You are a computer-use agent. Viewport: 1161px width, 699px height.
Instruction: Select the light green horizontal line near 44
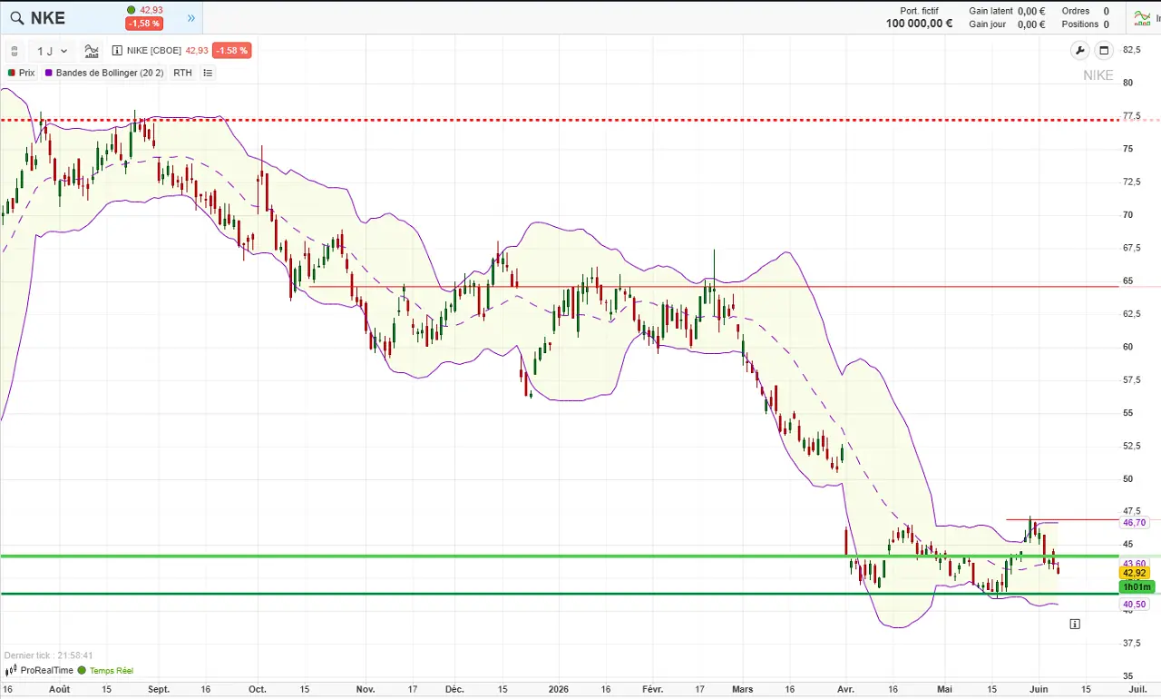click(x=560, y=556)
